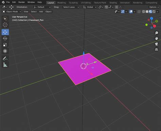
Task: Pick the Transform tool
Action: tap(5, 51)
